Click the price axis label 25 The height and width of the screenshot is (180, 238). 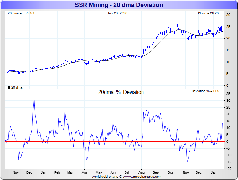point(228,27)
